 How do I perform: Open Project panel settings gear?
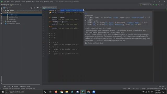click(38, 8)
